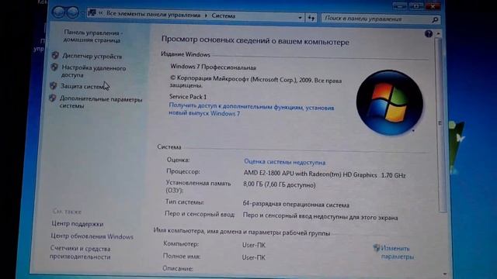The width and height of the screenshot is (497, 279).
Task: Maximize the System window
Action: 416,6
